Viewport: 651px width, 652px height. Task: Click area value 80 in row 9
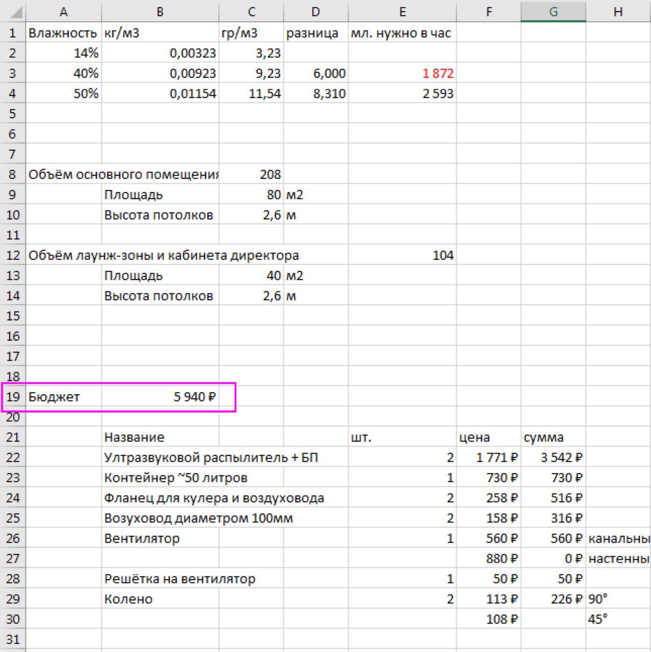pos(251,195)
